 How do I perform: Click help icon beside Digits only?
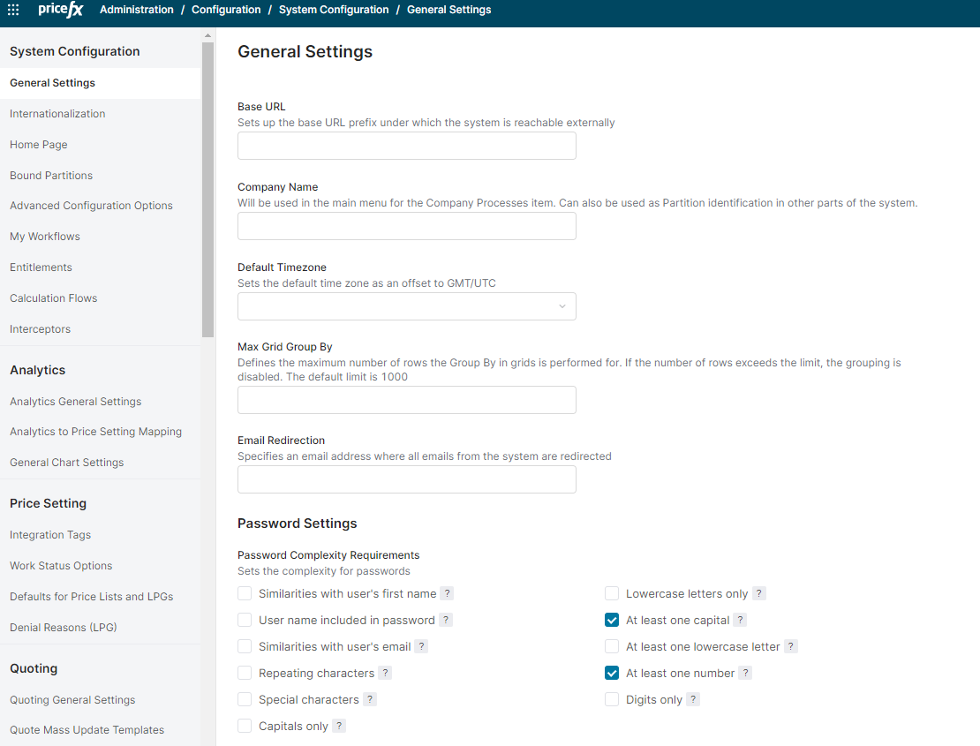693,700
